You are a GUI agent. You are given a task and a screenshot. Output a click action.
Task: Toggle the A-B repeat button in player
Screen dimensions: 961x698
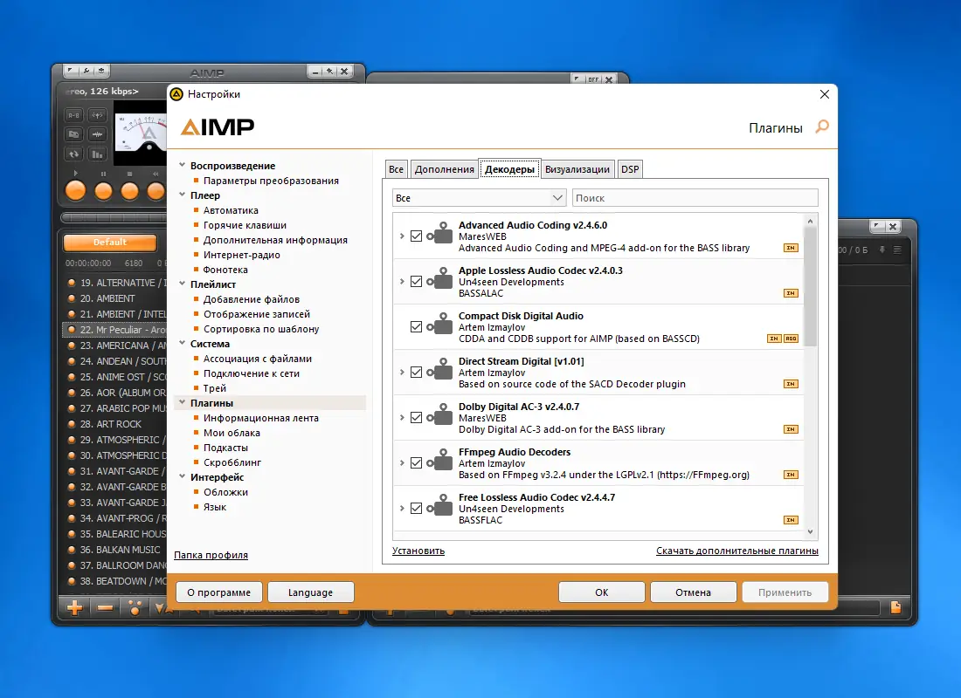point(73,115)
